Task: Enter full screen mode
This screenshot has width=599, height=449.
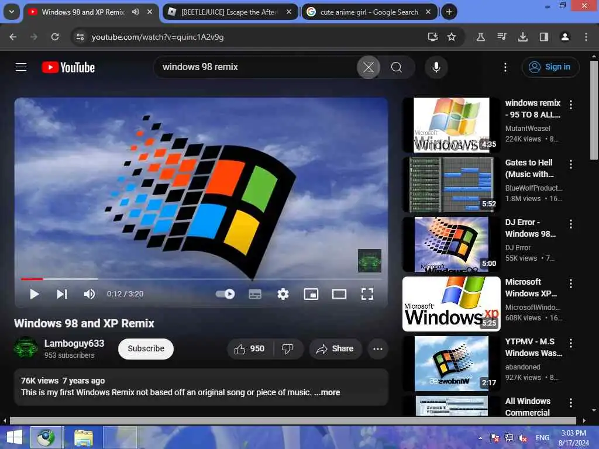Action: click(x=367, y=294)
